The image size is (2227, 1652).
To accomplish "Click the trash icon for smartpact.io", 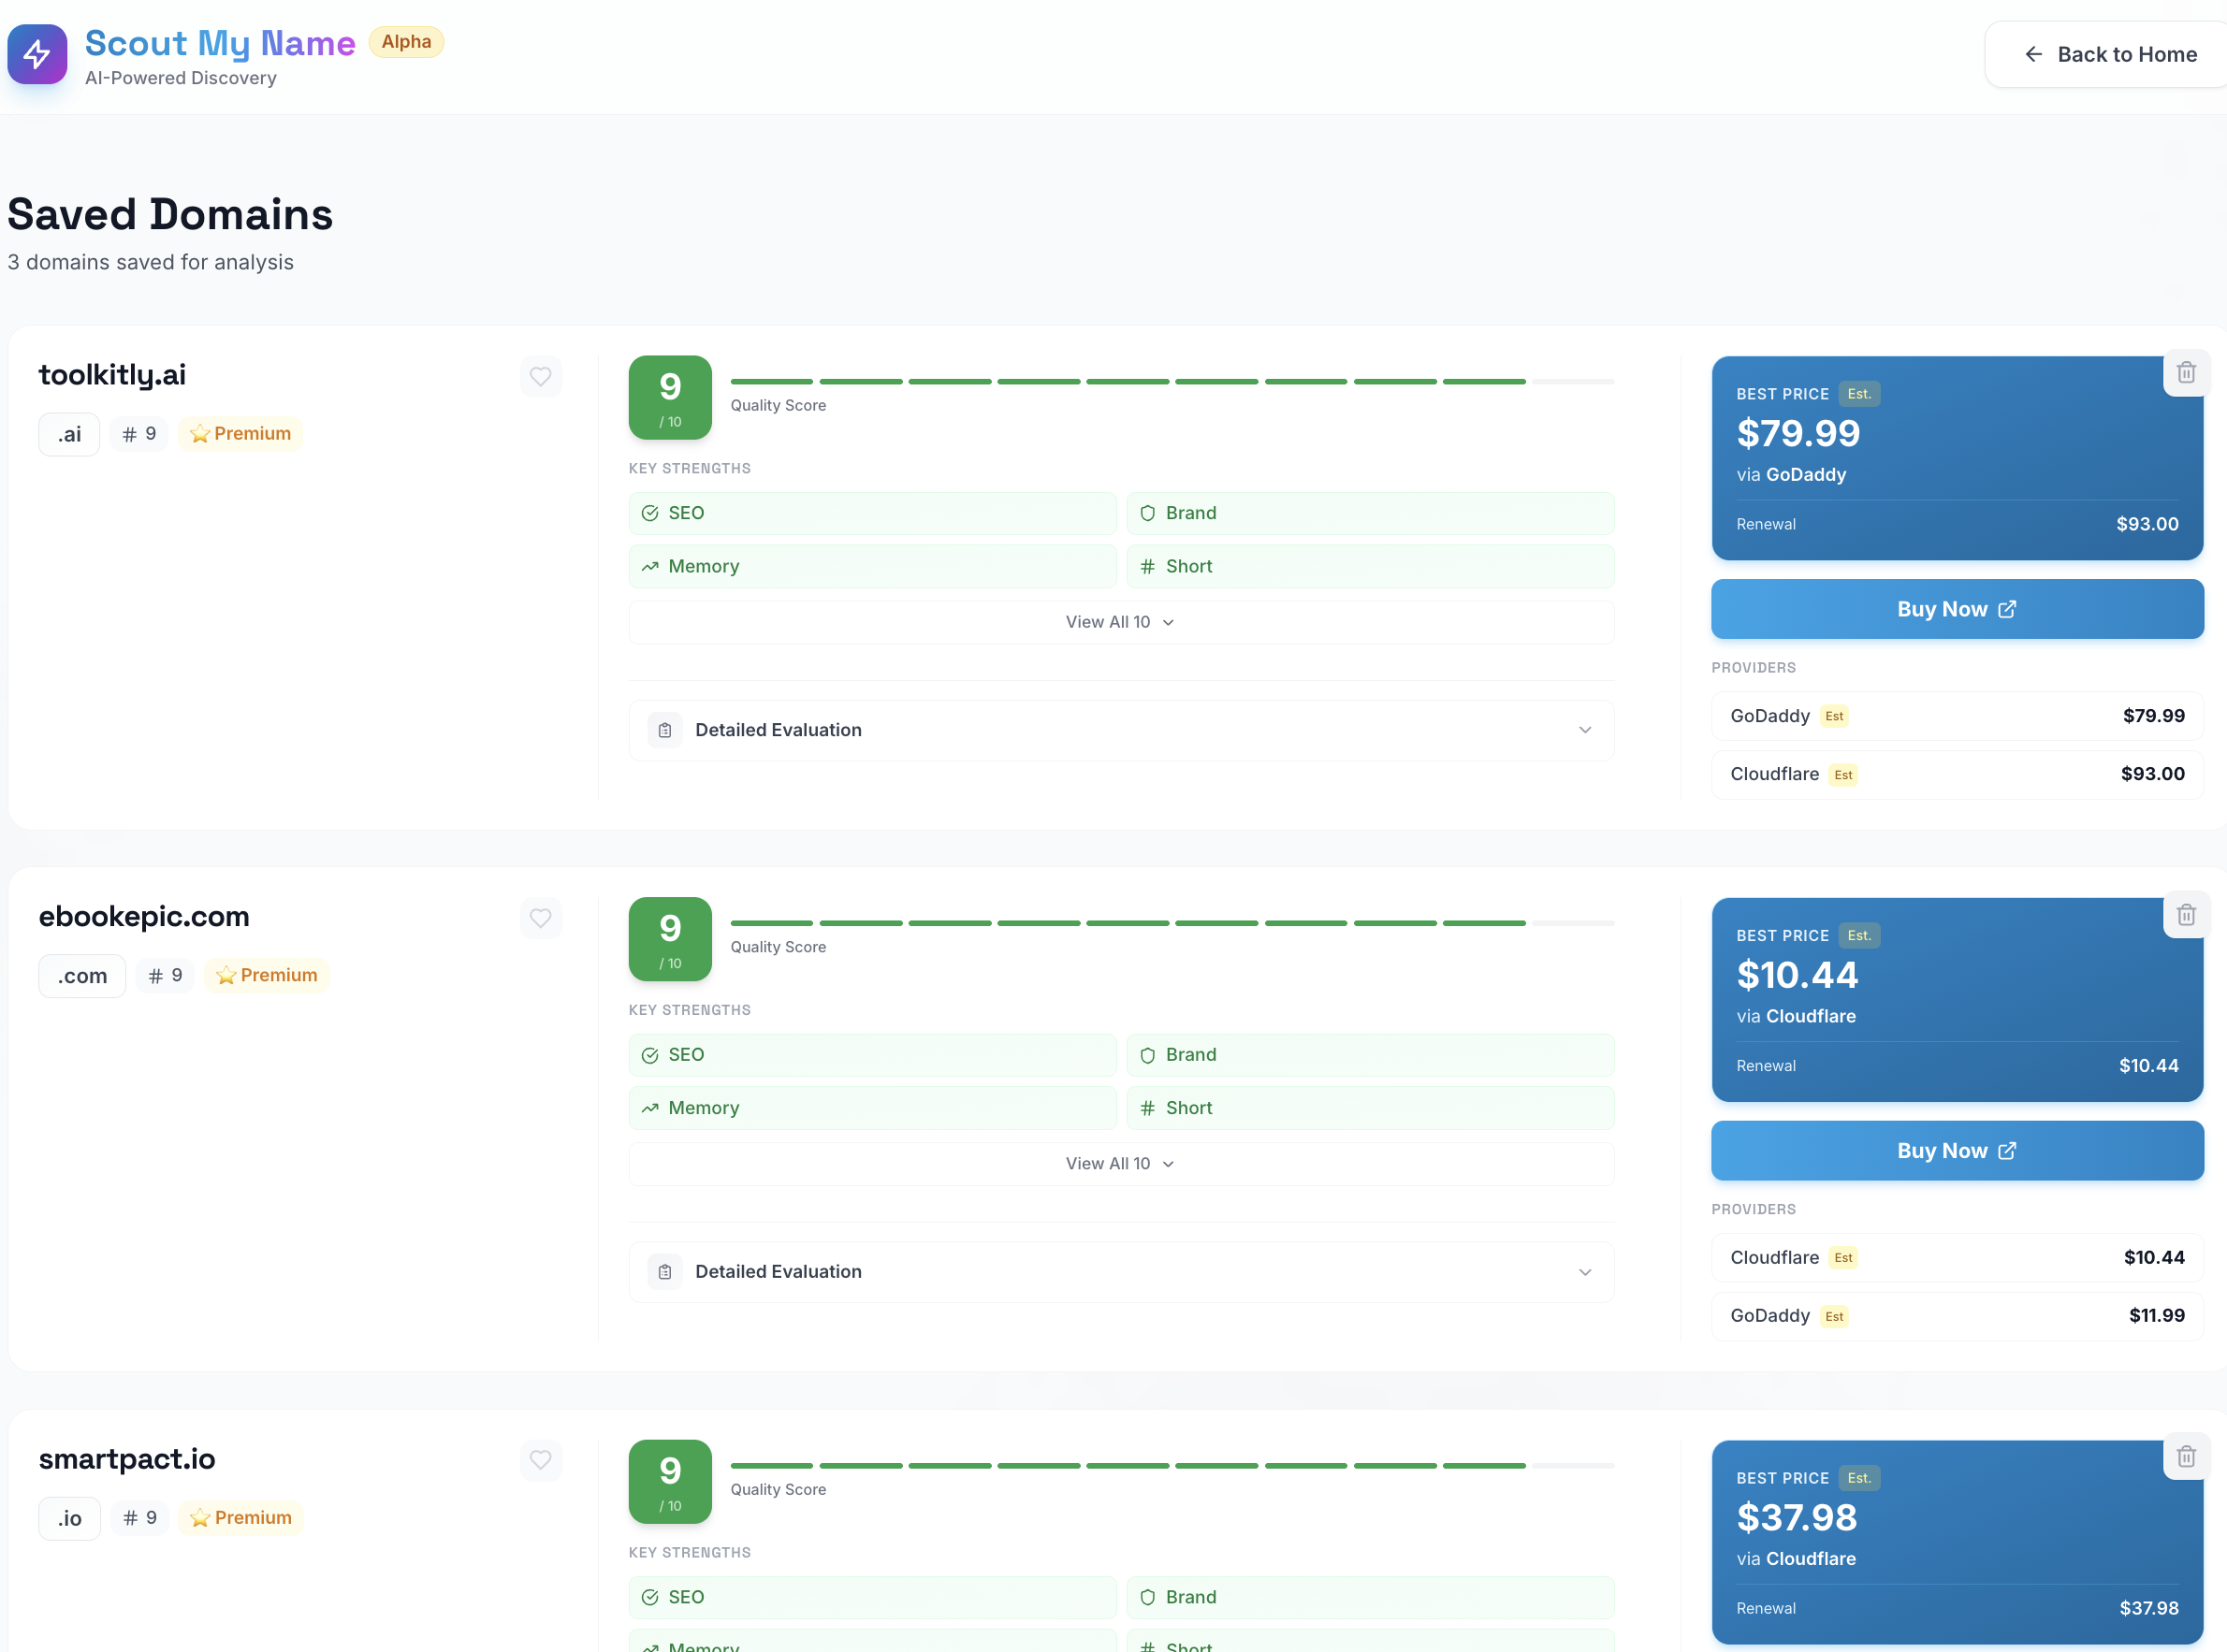I will pyautogui.click(x=2186, y=1457).
